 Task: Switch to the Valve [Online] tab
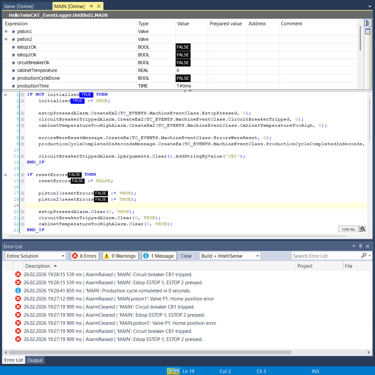(19, 6)
